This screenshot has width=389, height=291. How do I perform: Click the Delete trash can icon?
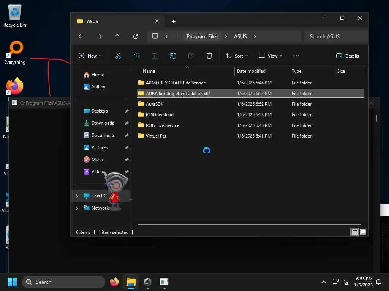click(x=209, y=56)
